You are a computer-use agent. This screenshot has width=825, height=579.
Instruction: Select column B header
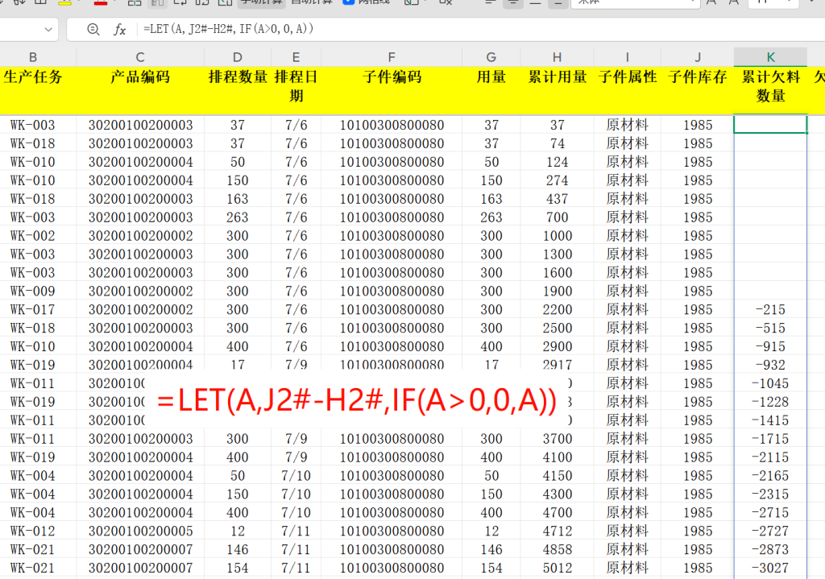point(32,57)
